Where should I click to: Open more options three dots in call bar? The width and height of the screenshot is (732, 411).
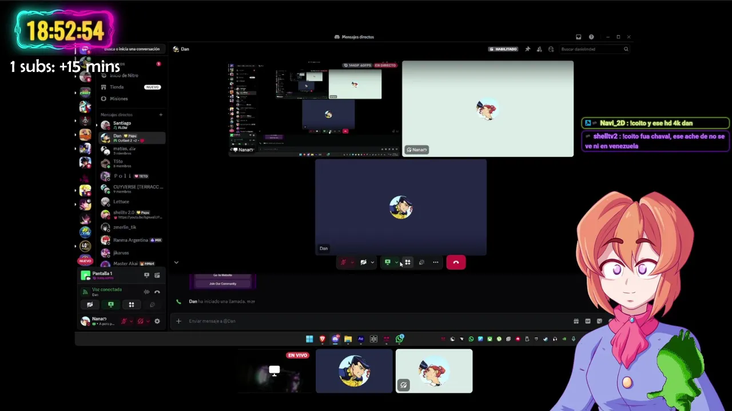click(x=436, y=263)
